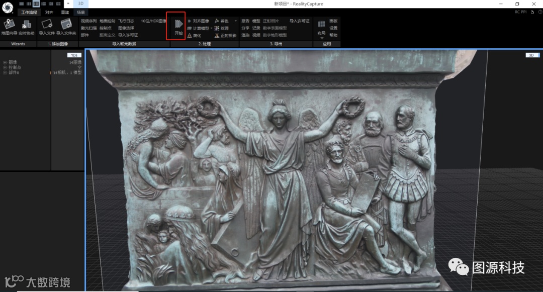The image size is (543, 292).
Task: Expand the 部件0 component node
Action: (5, 73)
